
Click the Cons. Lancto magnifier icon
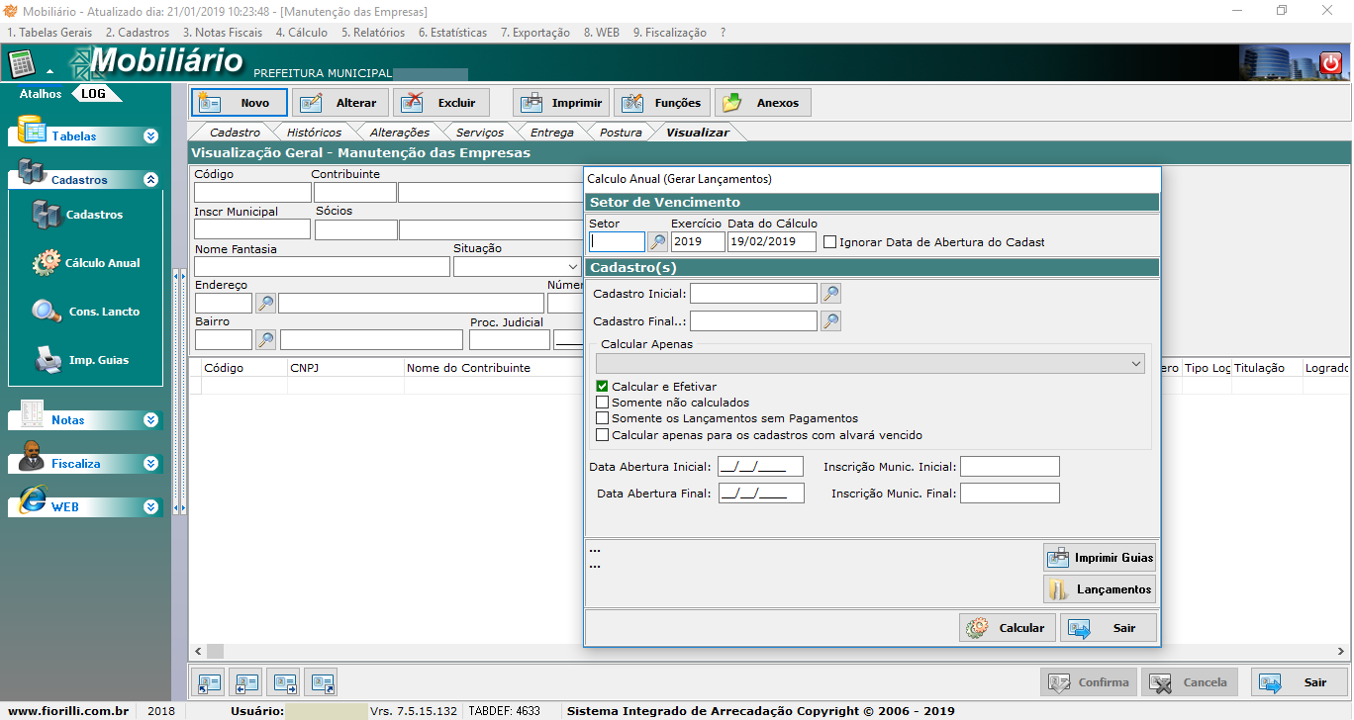[47, 312]
